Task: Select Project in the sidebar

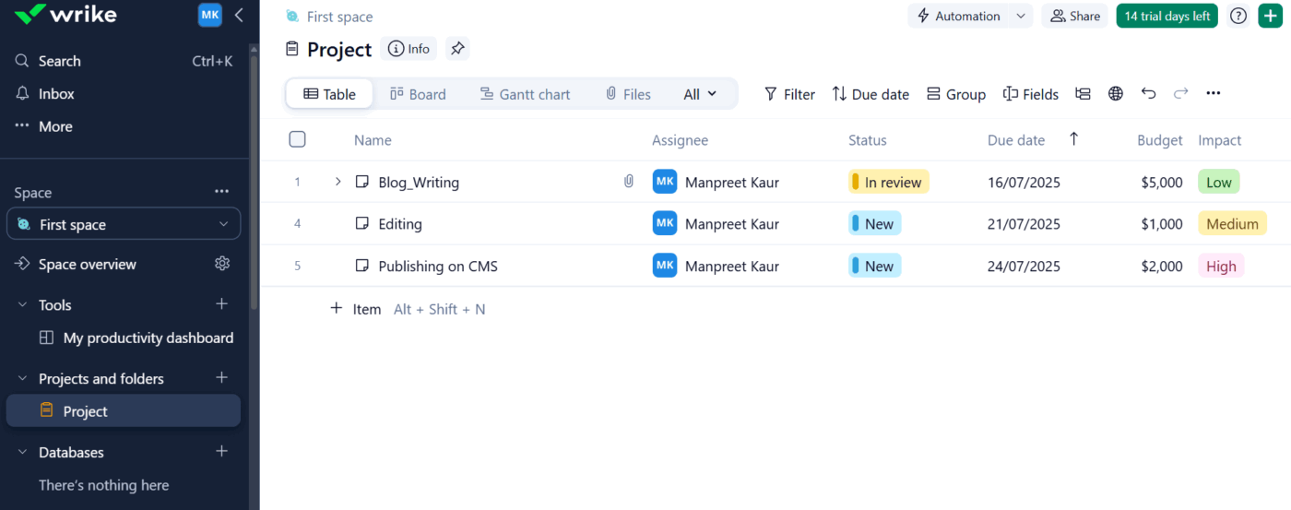Action: (124, 411)
